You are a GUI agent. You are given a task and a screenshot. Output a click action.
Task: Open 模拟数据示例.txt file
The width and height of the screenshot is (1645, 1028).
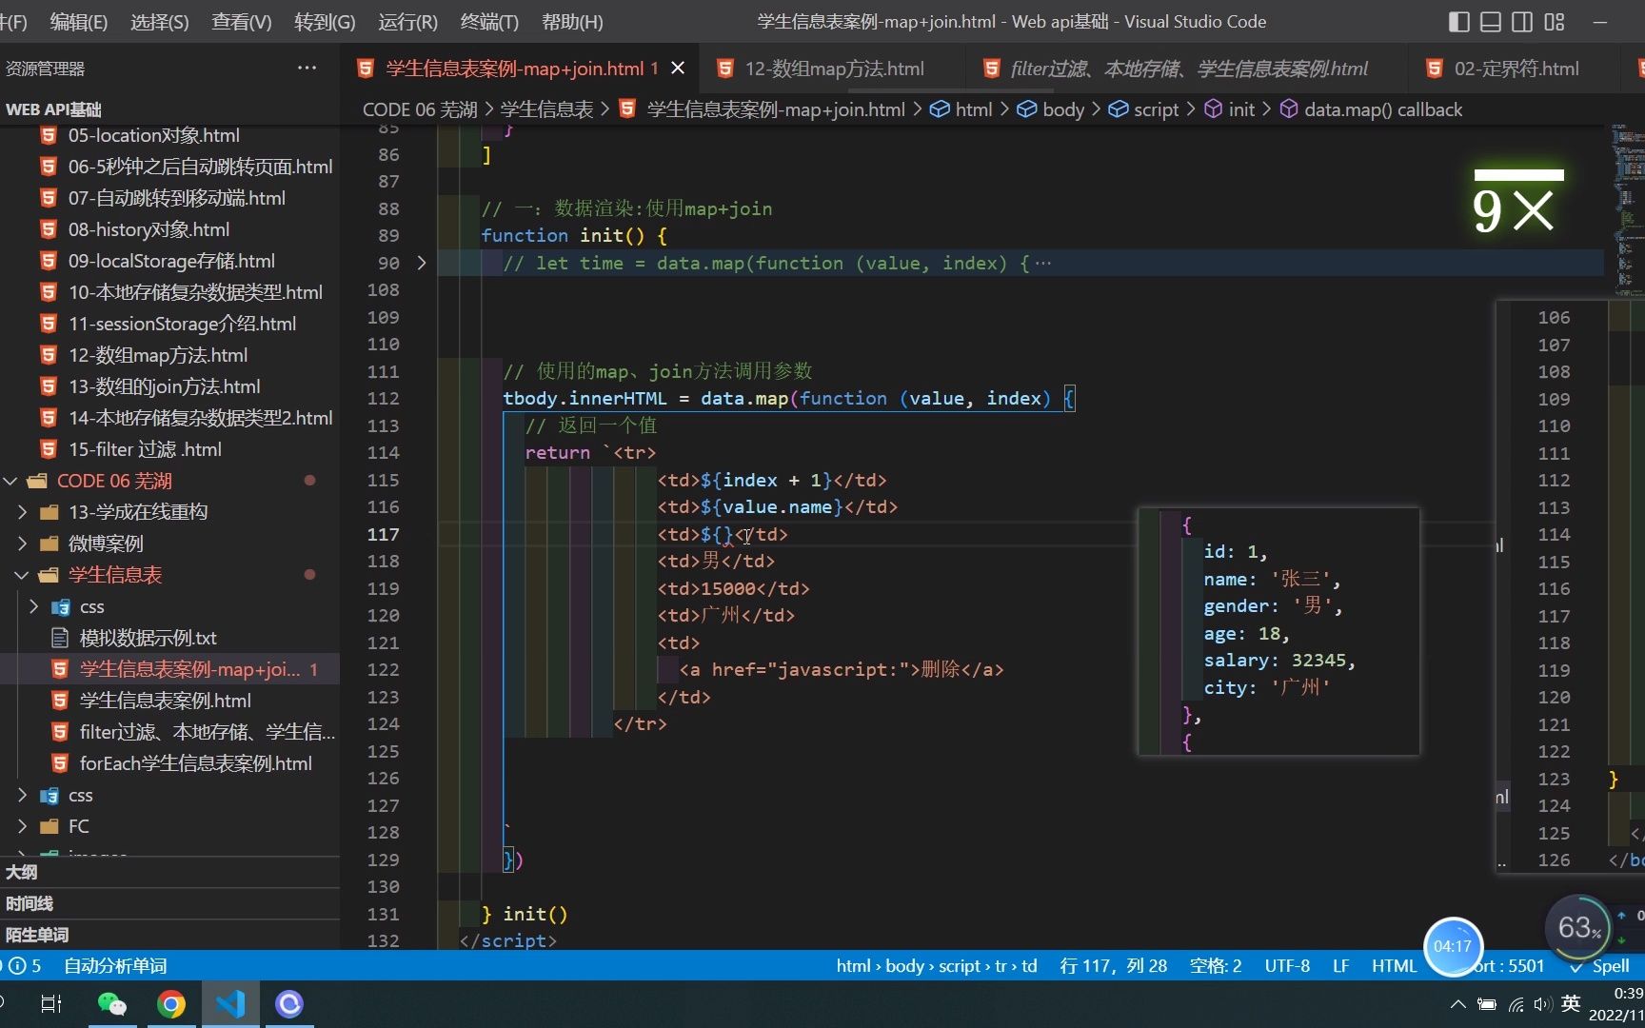pos(148,638)
